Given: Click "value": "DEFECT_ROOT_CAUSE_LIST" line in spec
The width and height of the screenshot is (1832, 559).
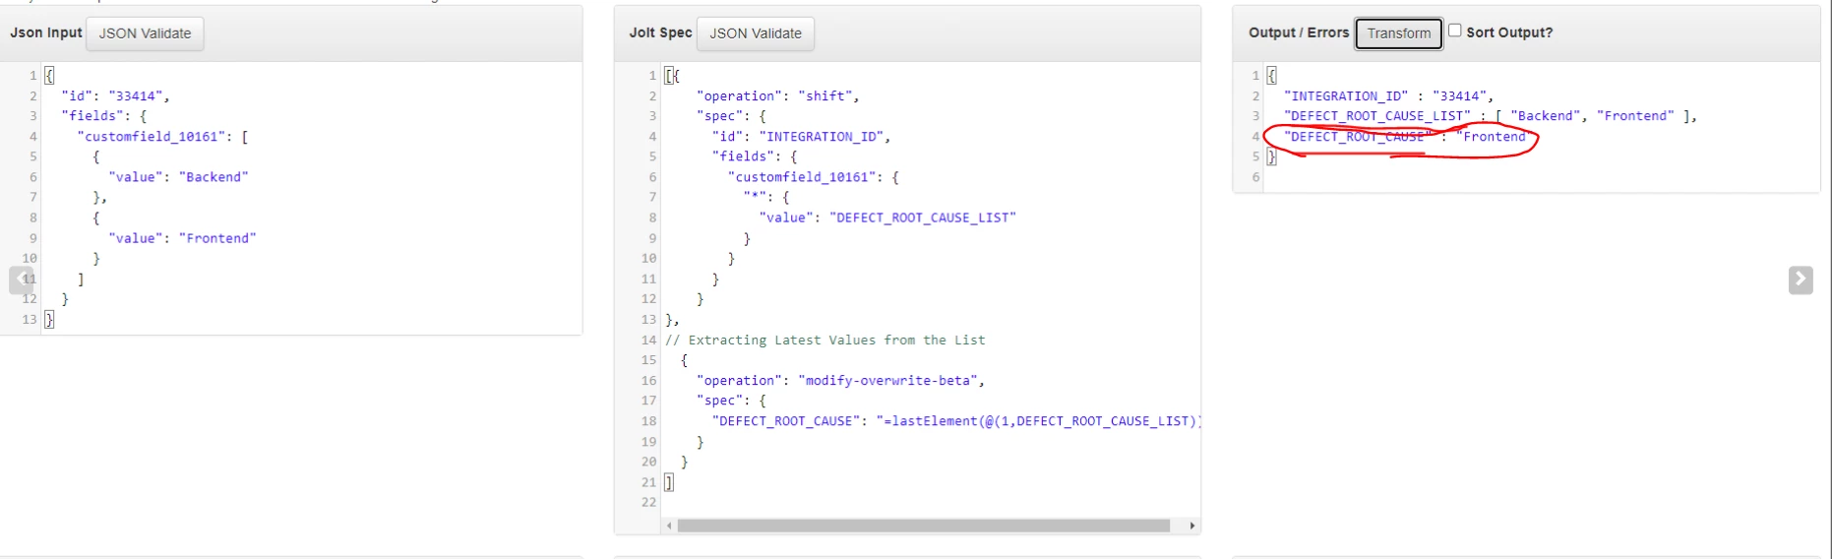Looking at the screenshot, I should point(886,217).
